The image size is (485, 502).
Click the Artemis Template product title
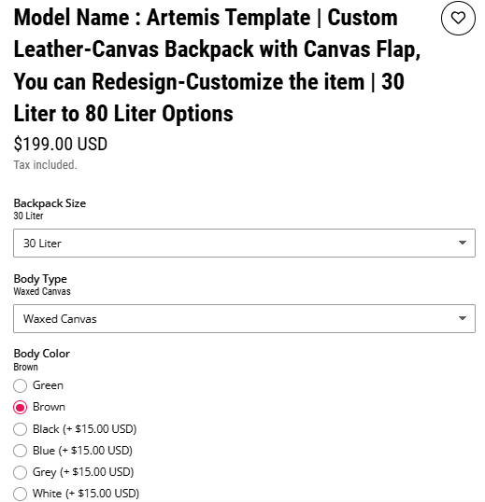pyautogui.click(x=217, y=65)
